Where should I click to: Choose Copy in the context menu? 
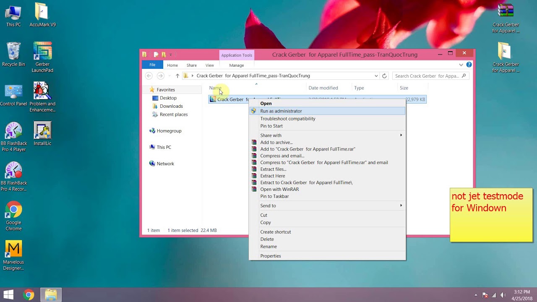pyautogui.click(x=327, y=222)
